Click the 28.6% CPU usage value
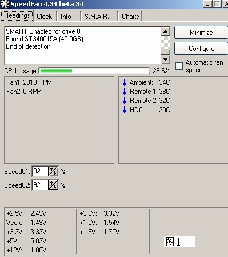 point(161,71)
